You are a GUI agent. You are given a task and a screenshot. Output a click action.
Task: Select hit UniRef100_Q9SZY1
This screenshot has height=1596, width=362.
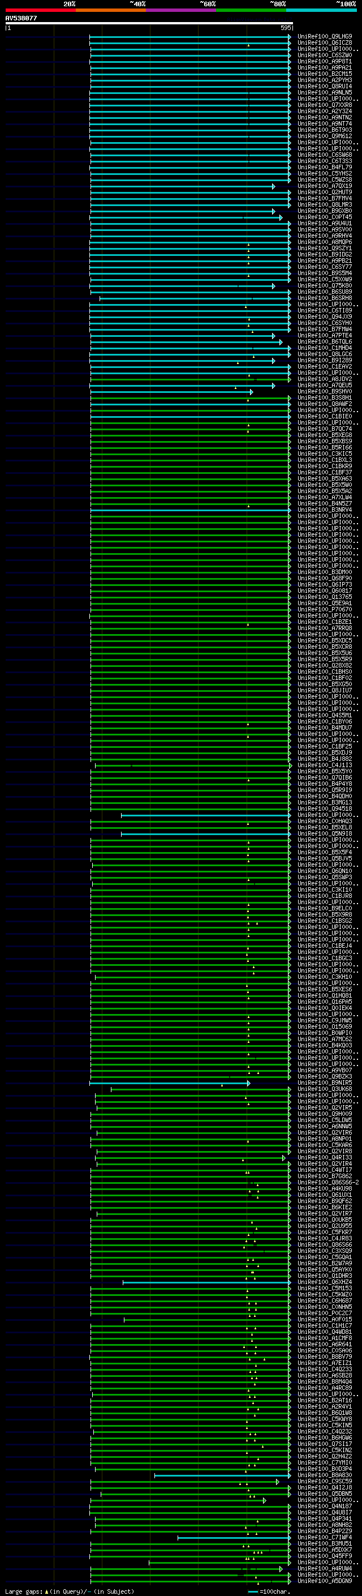pyautogui.click(x=325, y=249)
